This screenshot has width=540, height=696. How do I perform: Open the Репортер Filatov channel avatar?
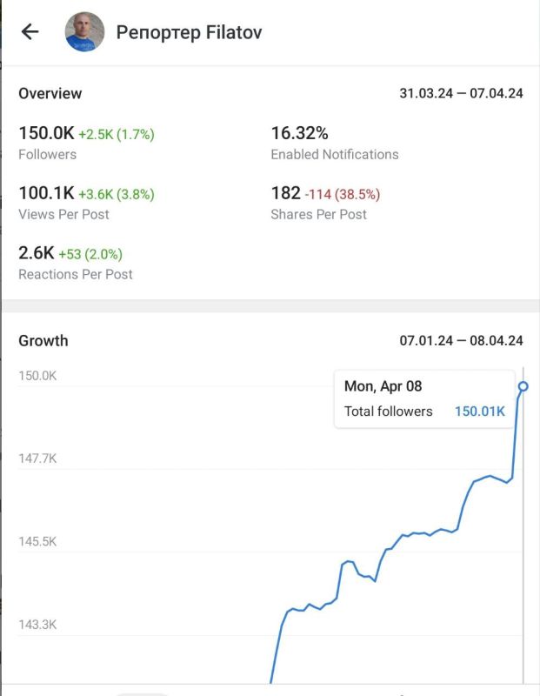point(84,32)
